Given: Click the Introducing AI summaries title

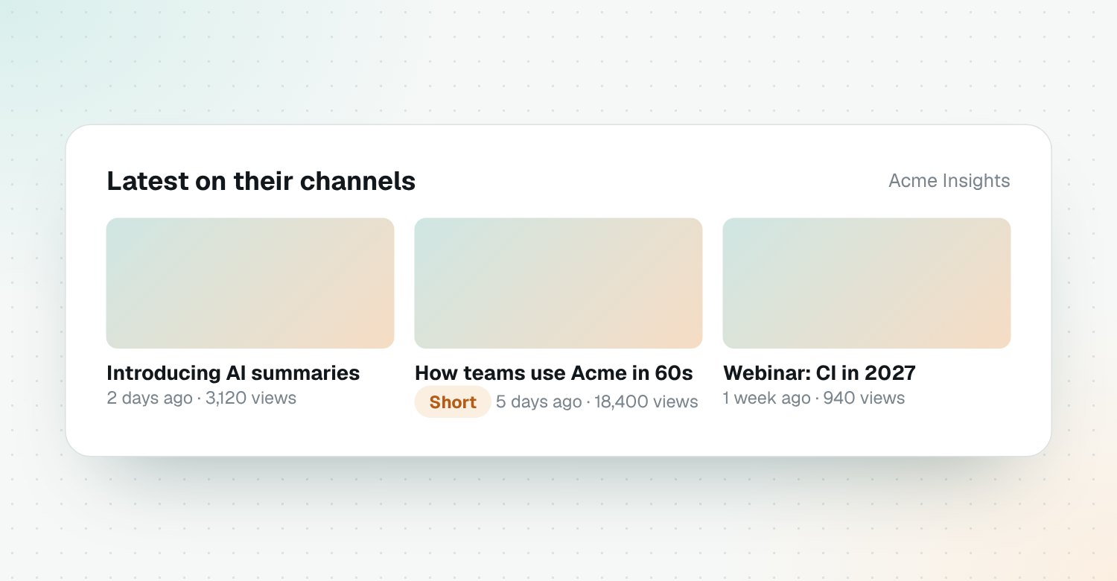Looking at the screenshot, I should tap(233, 372).
